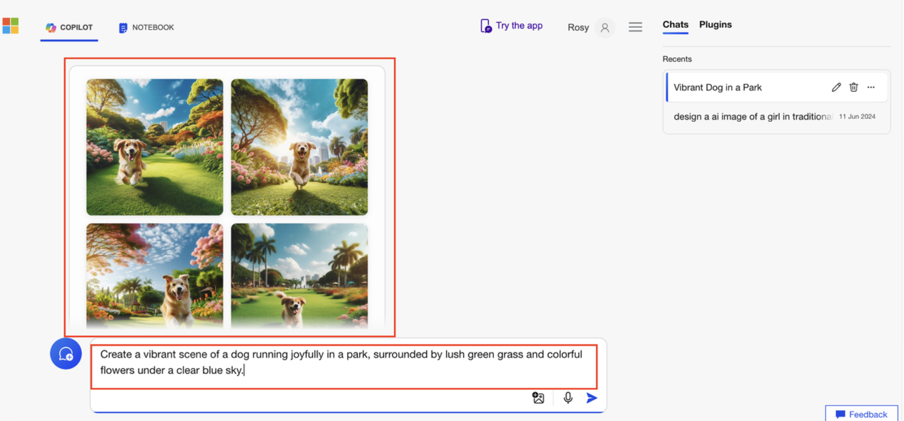Image resolution: width=904 pixels, height=421 pixels.
Task: Open more options for Vibrant Dog chat
Action: [x=871, y=87]
